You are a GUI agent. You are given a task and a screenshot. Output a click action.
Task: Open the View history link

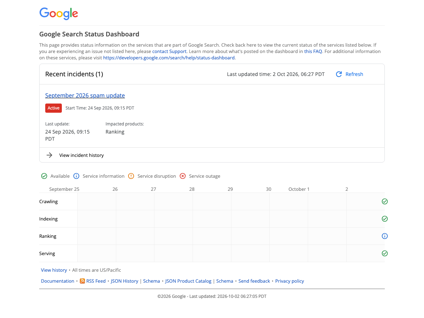coord(54,270)
